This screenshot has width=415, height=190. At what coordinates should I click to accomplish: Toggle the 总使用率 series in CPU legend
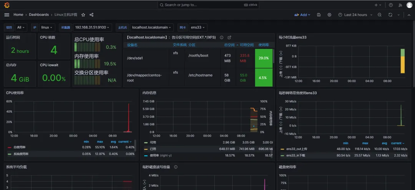tap(19, 147)
